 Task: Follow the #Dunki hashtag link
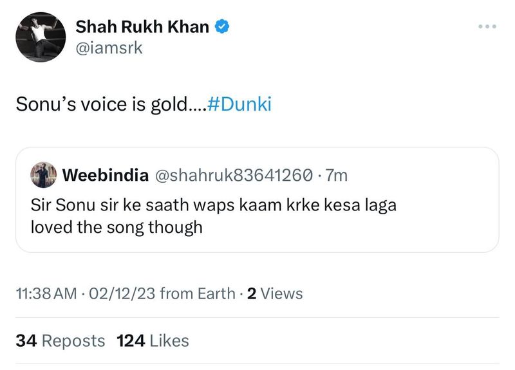(x=241, y=105)
